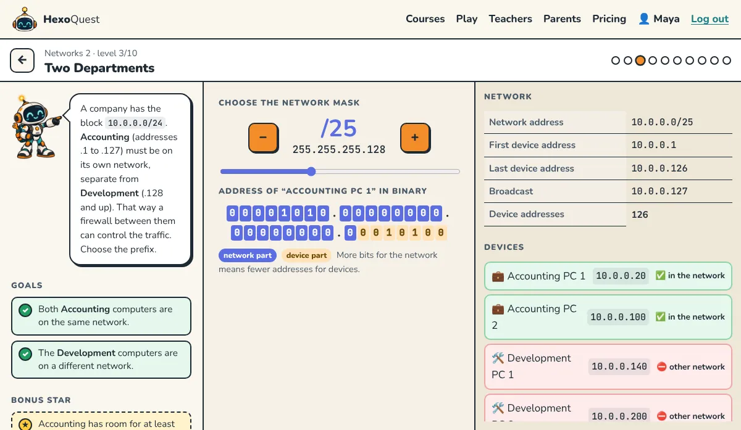Click the Log out link

point(710,19)
